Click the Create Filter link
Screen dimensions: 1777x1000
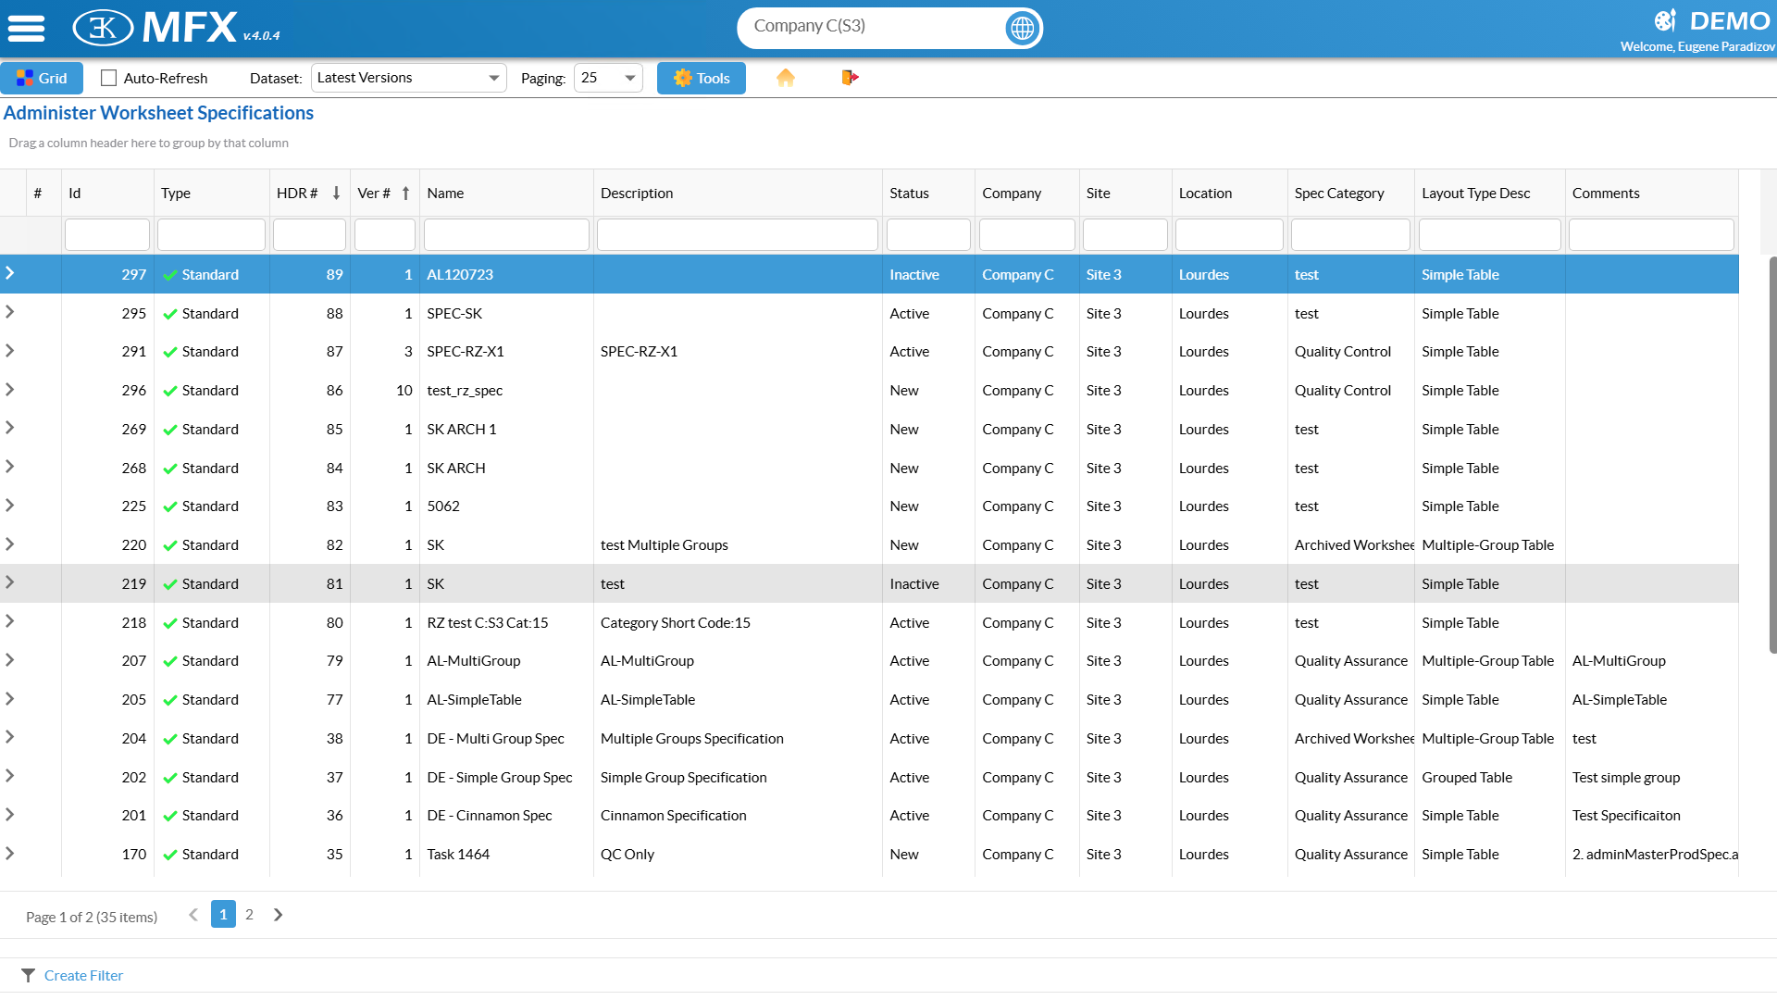coord(83,975)
